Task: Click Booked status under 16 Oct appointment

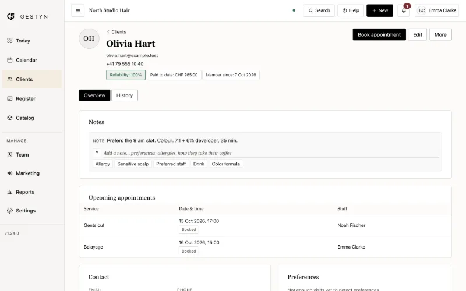Action: (x=189, y=251)
